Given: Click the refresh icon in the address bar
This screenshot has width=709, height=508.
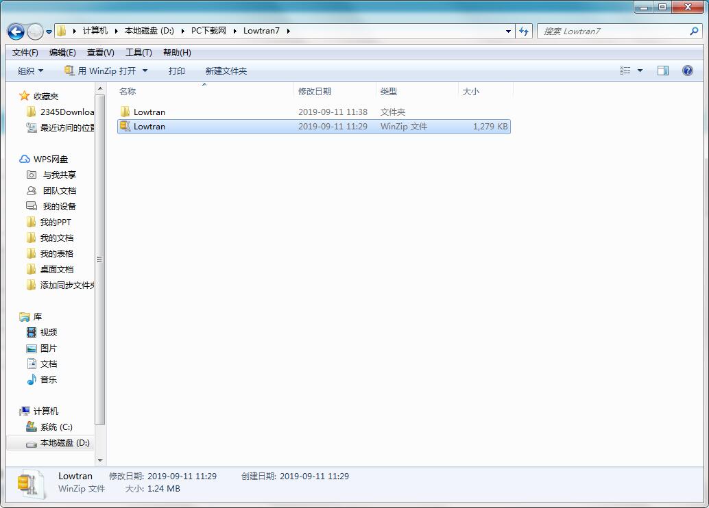Looking at the screenshot, I should (524, 31).
